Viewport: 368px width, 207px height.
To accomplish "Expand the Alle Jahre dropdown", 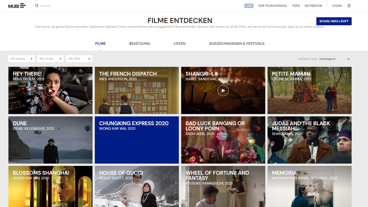I will (x=79, y=59).
